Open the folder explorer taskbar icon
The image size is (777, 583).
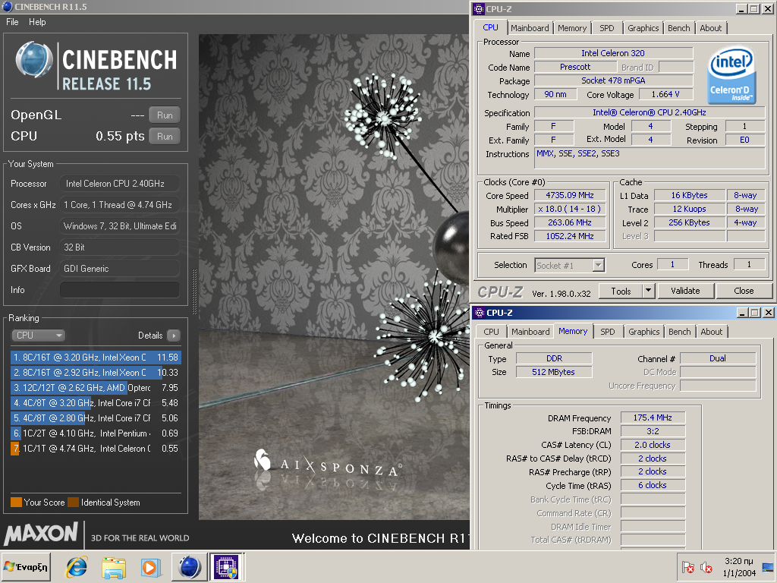tap(114, 567)
